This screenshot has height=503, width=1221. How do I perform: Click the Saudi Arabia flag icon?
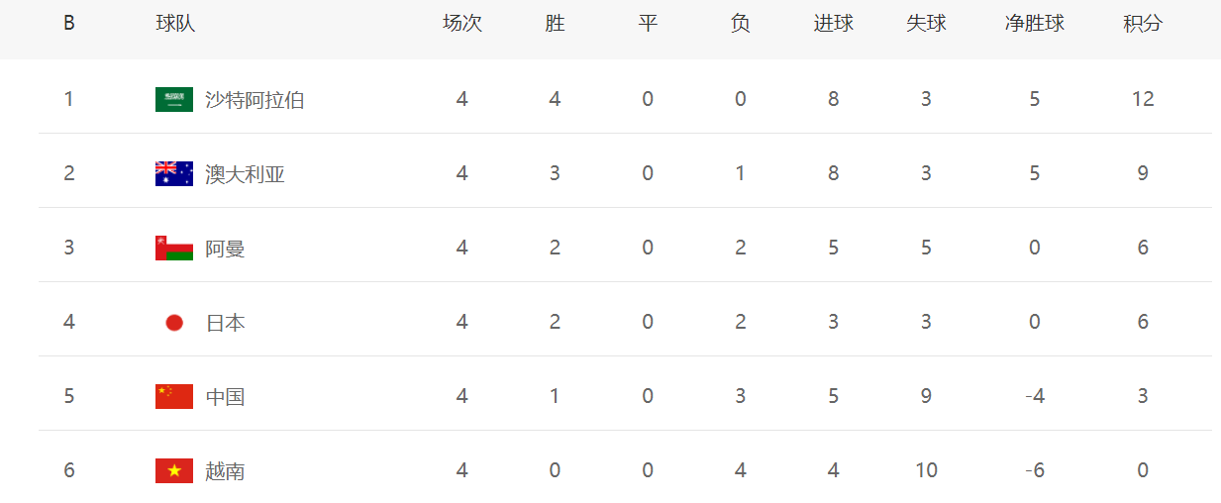click(x=174, y=99)
